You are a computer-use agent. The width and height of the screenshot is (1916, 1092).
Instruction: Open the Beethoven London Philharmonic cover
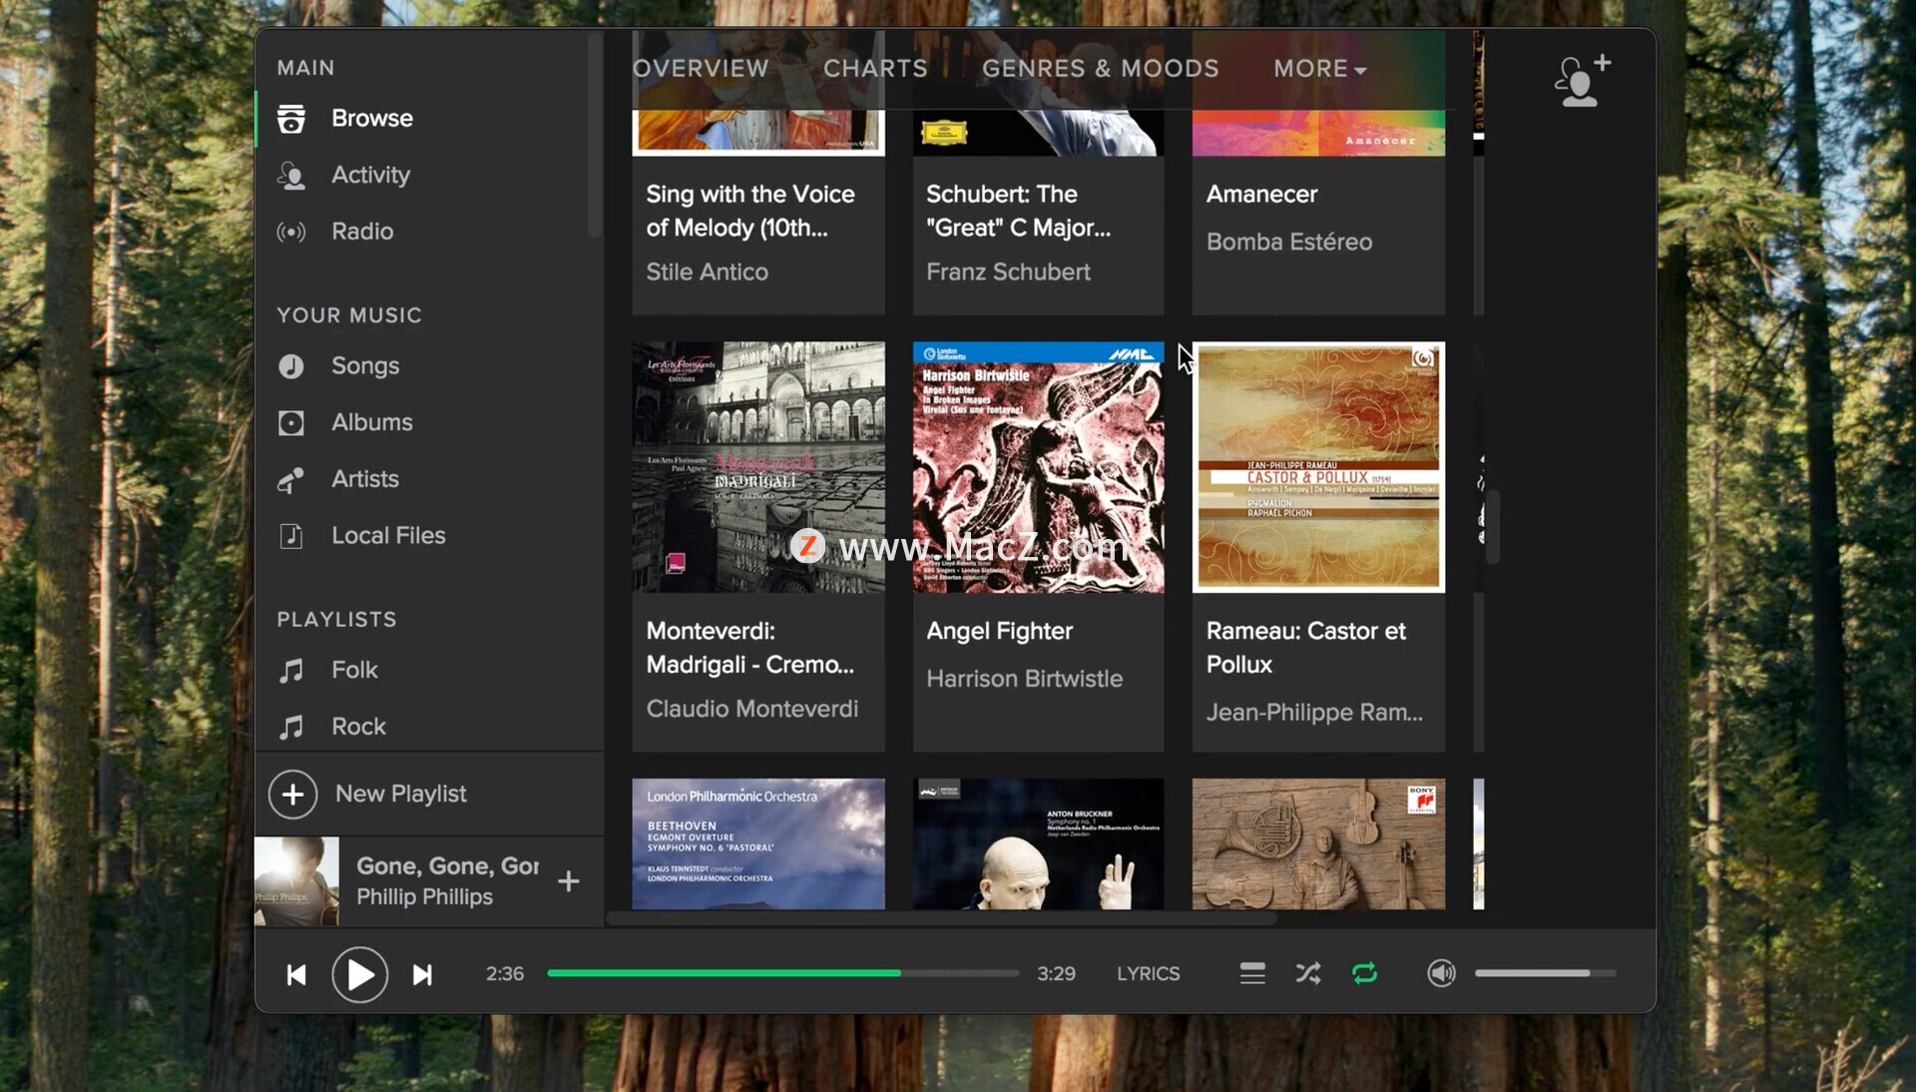tap(758, 844)
